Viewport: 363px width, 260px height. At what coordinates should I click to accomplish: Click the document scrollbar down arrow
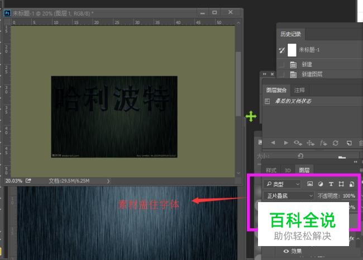pyautogui.click(x=238, y=173)
